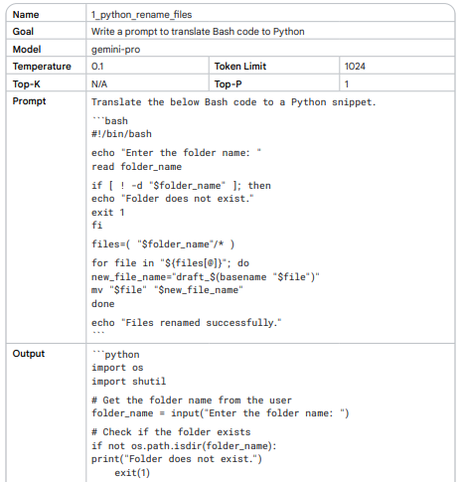Click the 'Files renamed successfully' echo line
462x482 pixels.
click(x=187, y=323)
